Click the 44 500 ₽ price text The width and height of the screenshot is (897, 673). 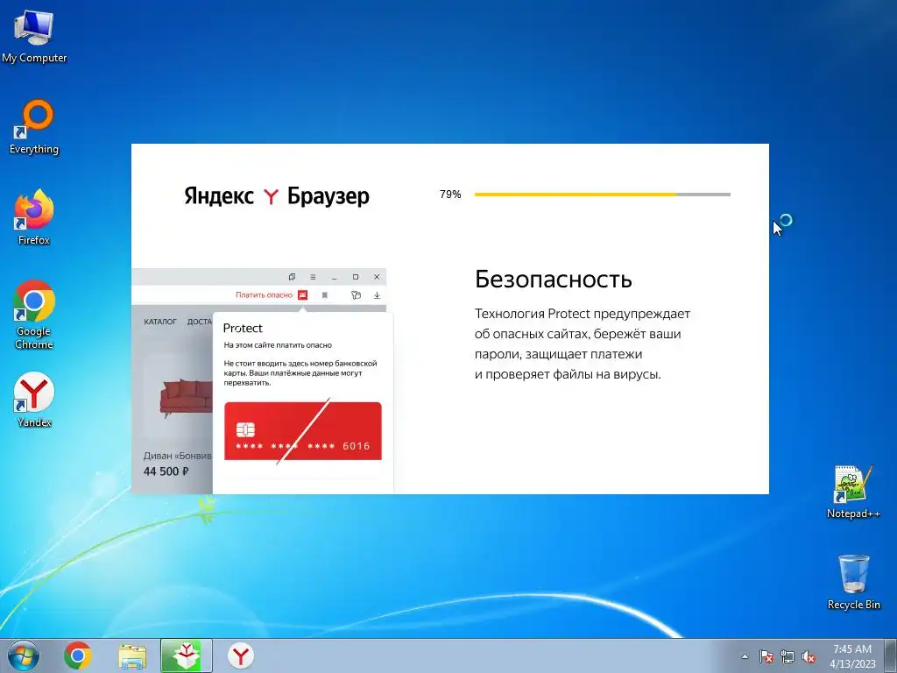tap(166, 471)
